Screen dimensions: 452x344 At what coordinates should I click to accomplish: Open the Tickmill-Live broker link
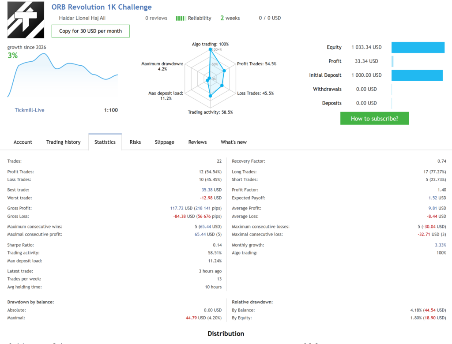(30, 110)
